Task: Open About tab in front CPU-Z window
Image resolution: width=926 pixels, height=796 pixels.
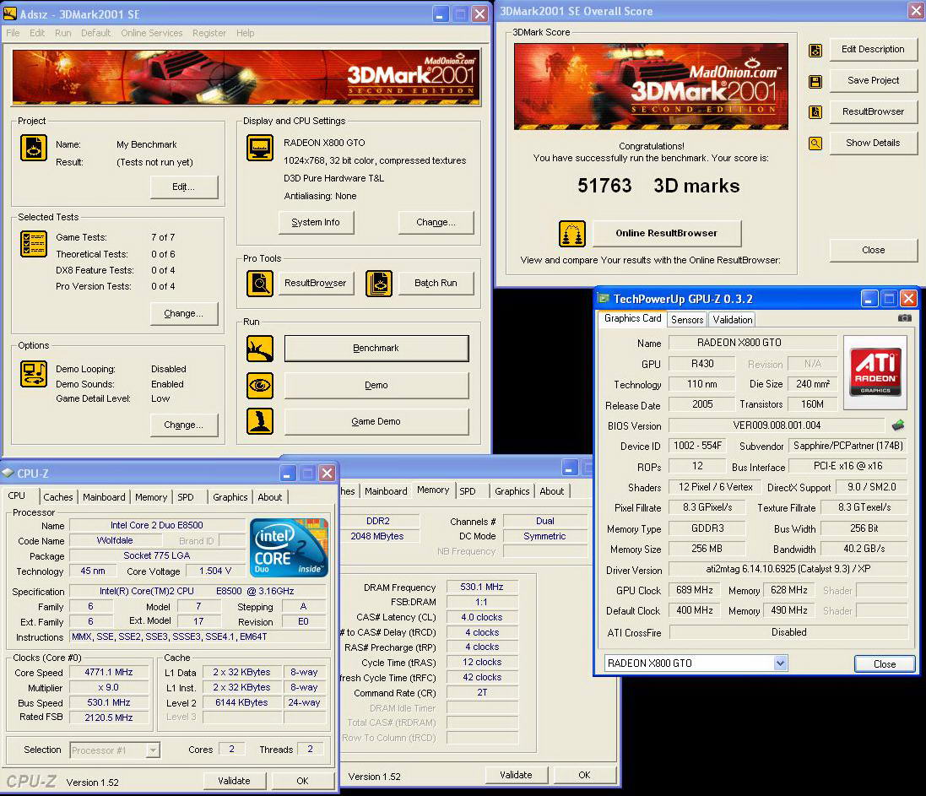Action: click(x=270, y=497)
